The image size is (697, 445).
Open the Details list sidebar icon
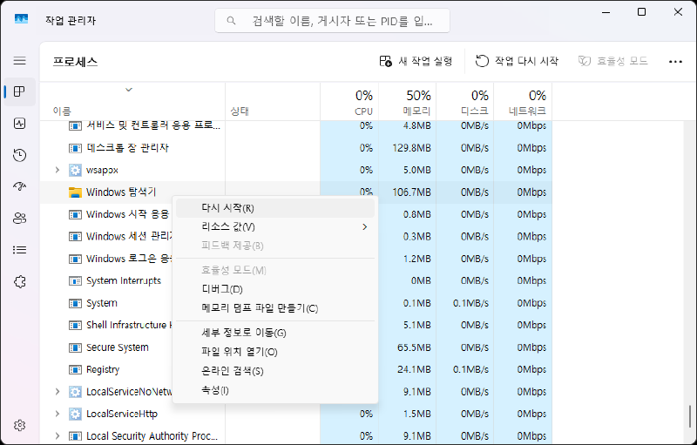19,250
